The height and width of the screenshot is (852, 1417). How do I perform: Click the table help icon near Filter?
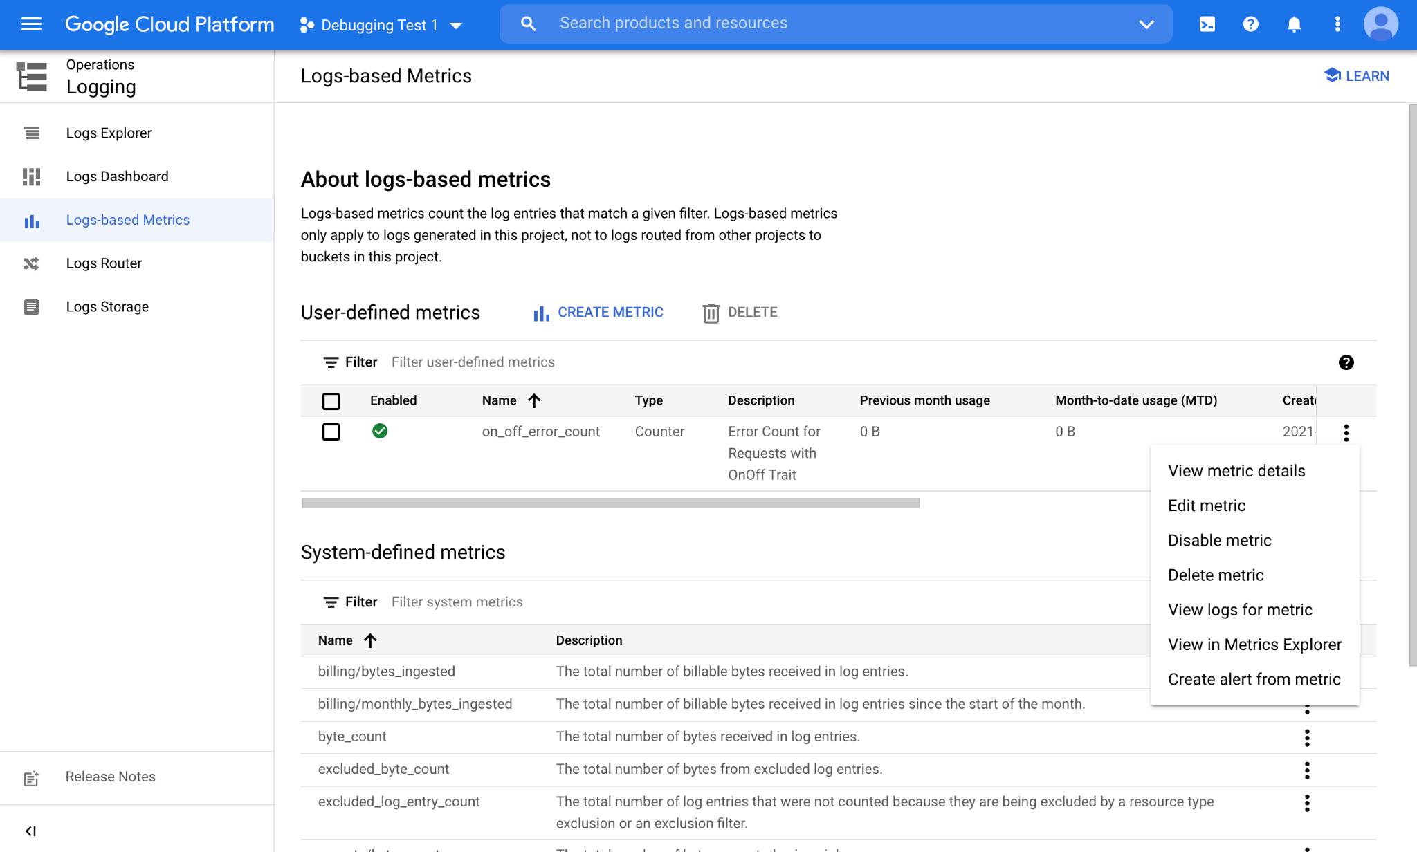tap(1346, 362)
